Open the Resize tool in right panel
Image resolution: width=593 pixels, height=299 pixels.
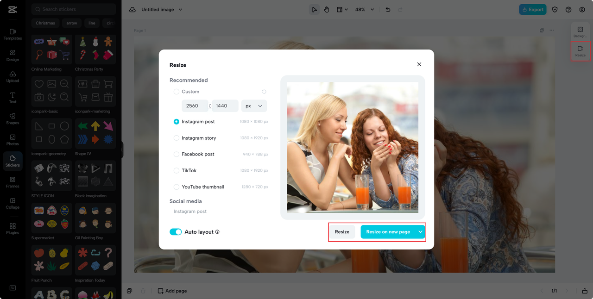tap(580, 51)
